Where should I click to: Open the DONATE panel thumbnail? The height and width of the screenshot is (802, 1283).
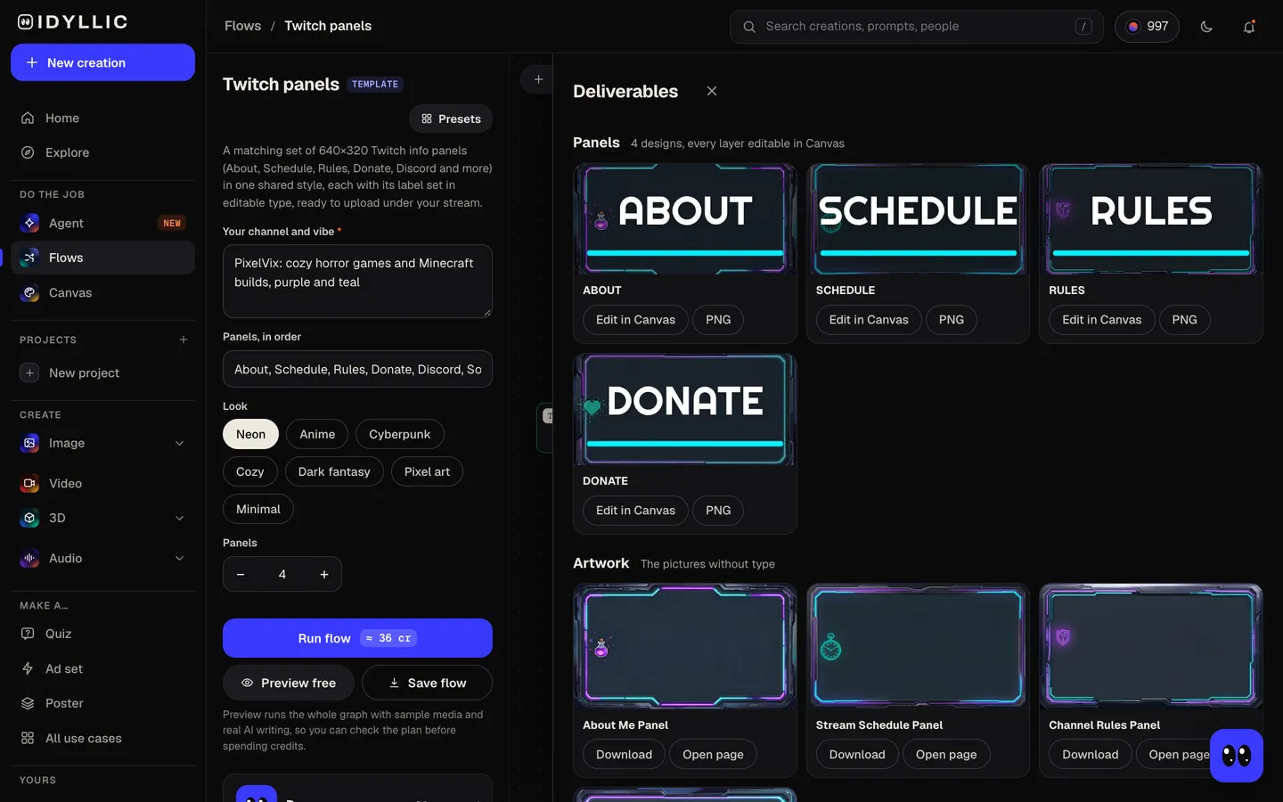pyautogui.click(x=685, y=410)
